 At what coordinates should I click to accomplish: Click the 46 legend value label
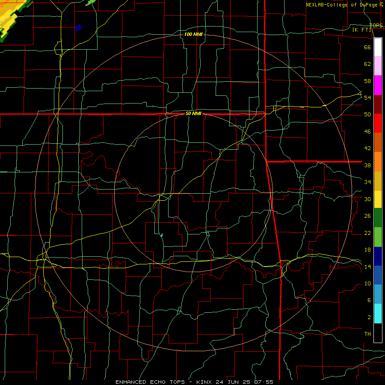coord(367,132)
